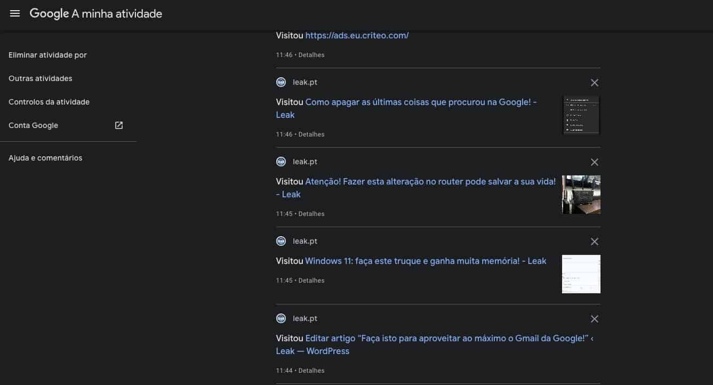Image resolution: width=713 pixels, height=385 pixels.
Task: Open 'Atenção! Fazer esta alteração no router' link
Action: pyautogui.click(x=416, y=188)
